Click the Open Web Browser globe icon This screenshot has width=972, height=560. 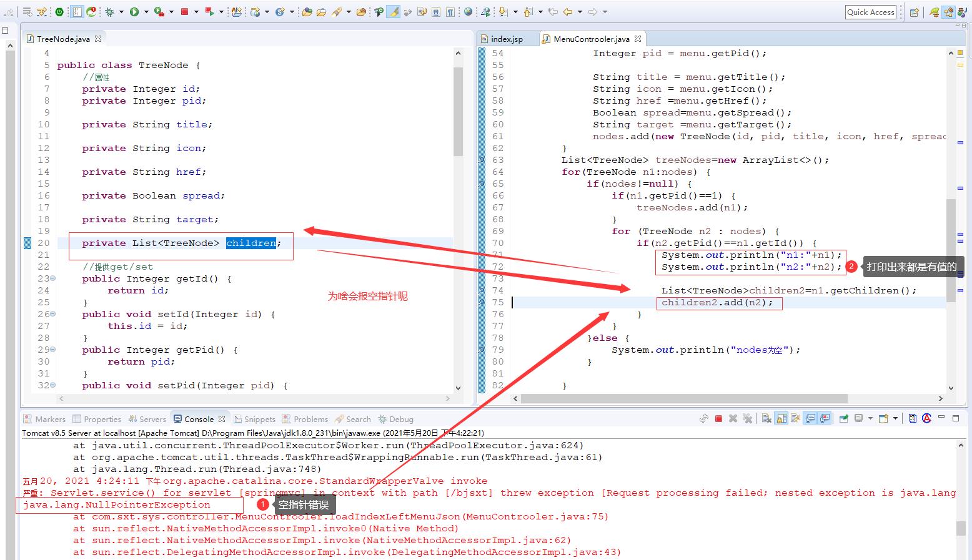[x=467, y=11]
